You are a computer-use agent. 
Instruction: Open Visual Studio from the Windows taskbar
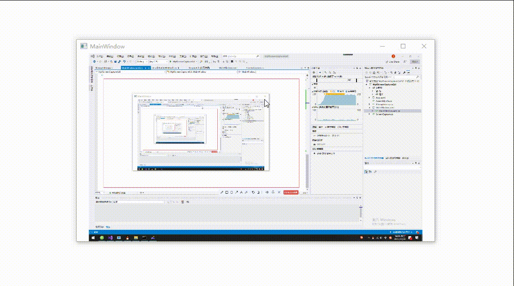[x=110, y=238]
